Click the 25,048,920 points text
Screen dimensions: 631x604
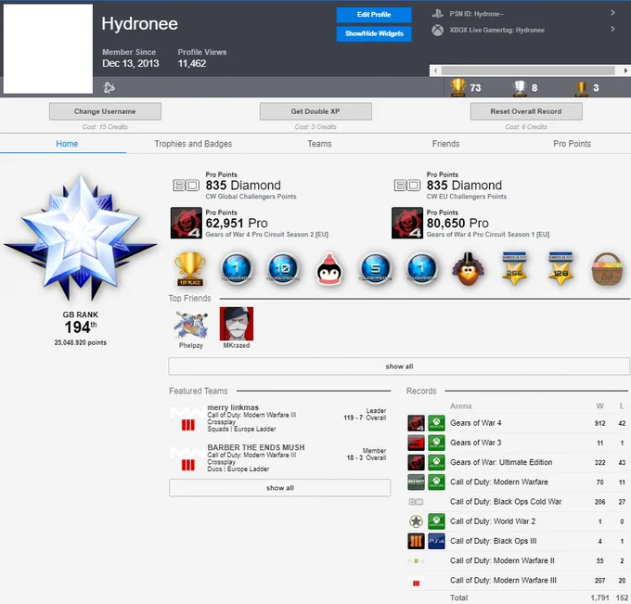point(81,342)
